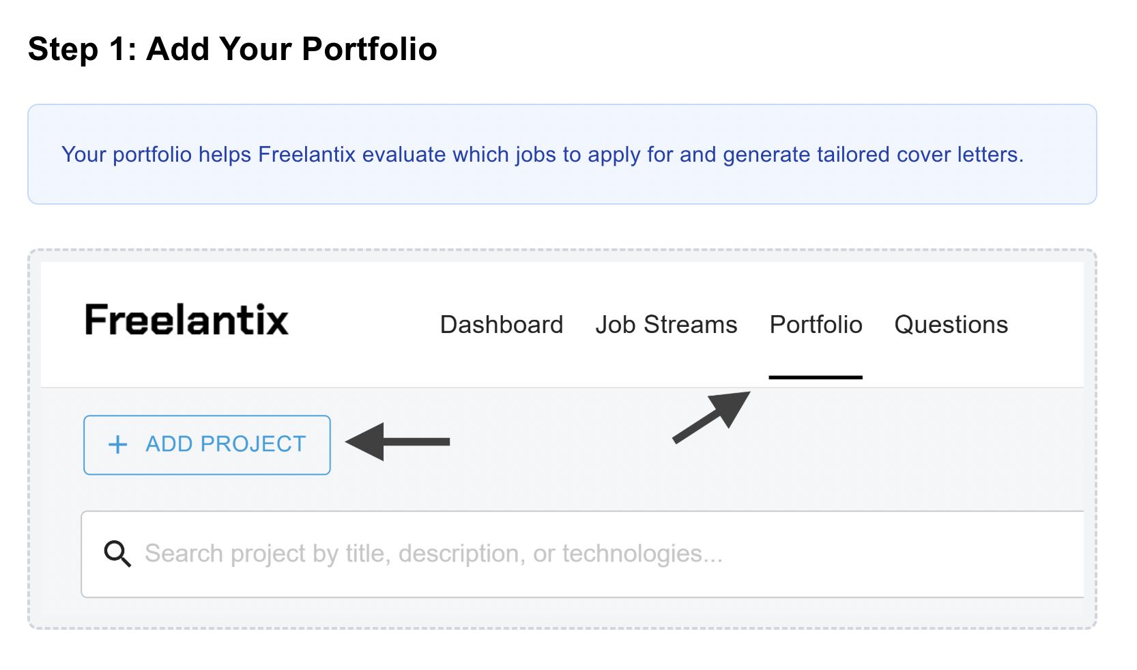Select the Step 1 heading
This screenshot has width=1137, height=670.
point(232,48)
